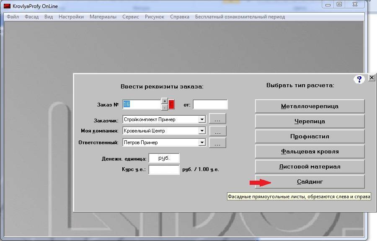Decrease order number with minus button

[x=165, y=107]
